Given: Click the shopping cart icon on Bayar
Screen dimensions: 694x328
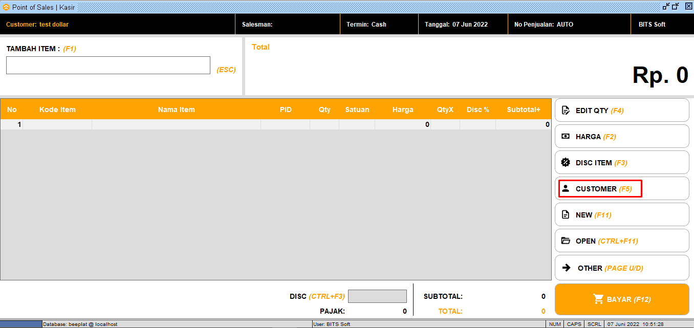Looking at the screenshot, I should tap(598, 299).
